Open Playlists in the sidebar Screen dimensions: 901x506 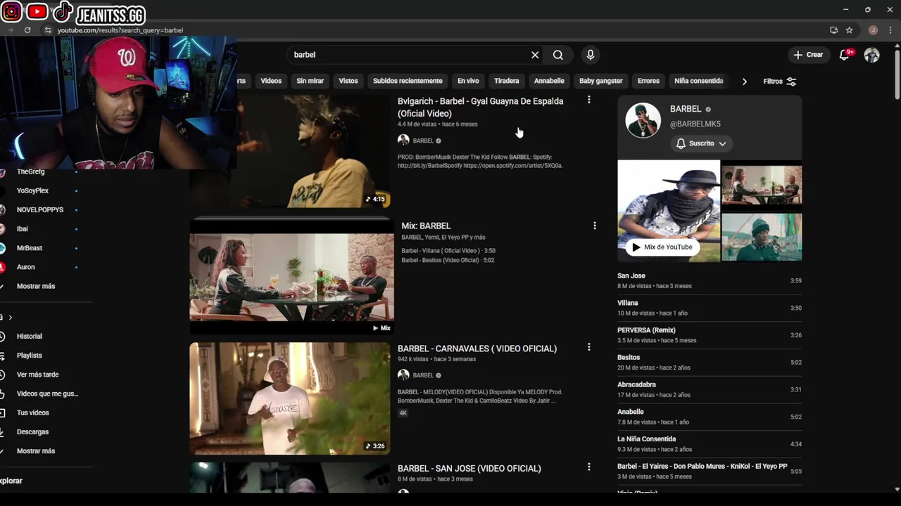pos(30,356)
